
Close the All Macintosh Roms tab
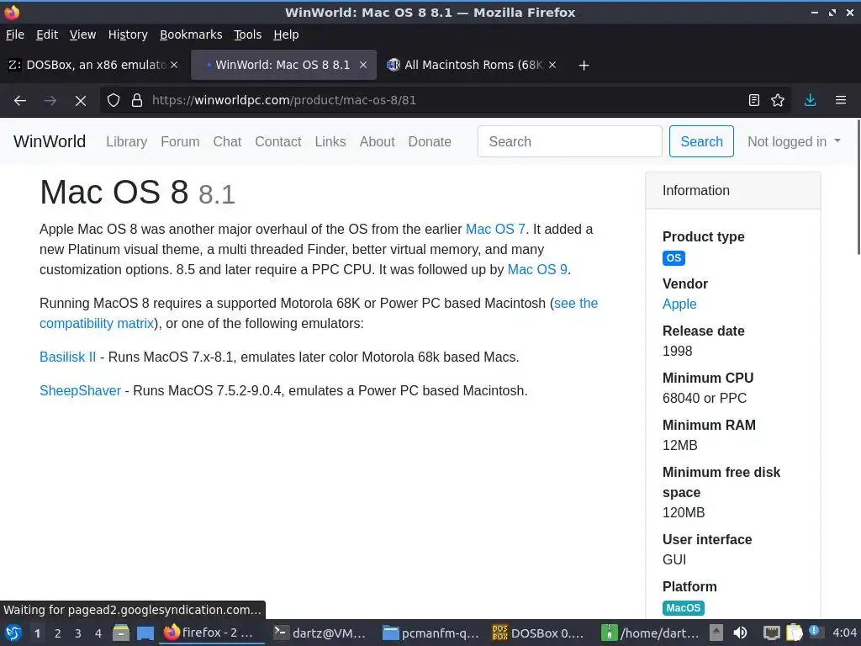pyautogui.click(x=552, y=65)
